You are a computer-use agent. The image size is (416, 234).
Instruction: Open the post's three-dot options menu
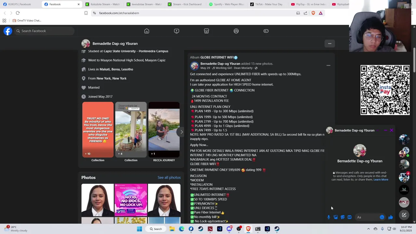[328, 65]
